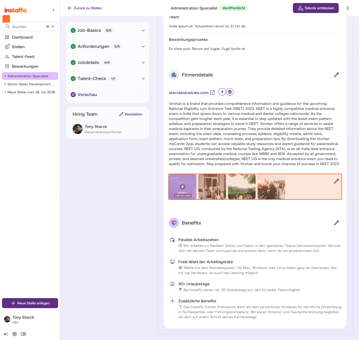Click Bearbeiten for Hiring Team

131,114
